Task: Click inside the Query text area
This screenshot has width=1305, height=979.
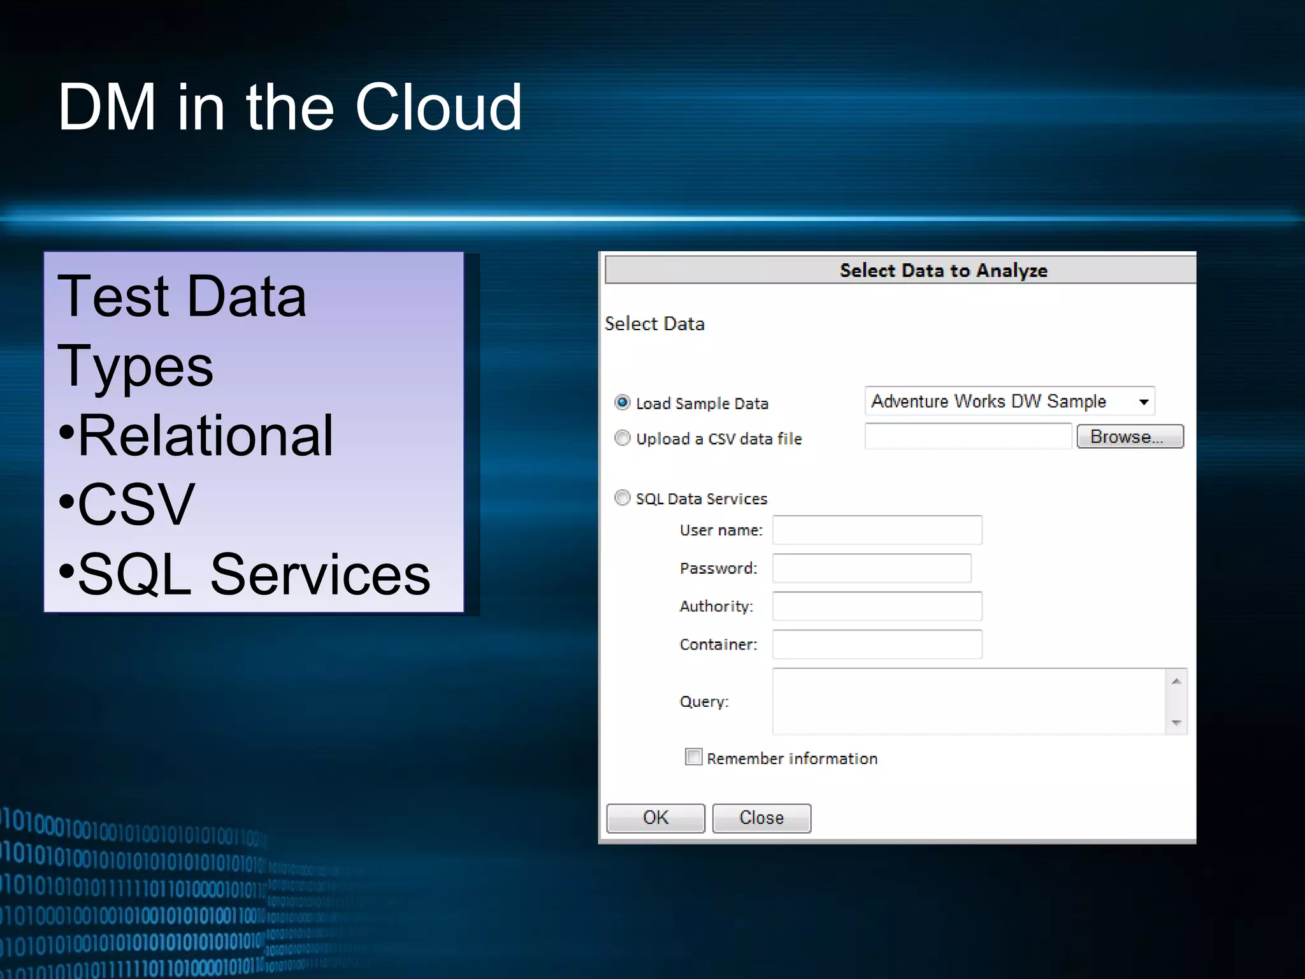Action: pyautogui.click(x=969, y=701)
